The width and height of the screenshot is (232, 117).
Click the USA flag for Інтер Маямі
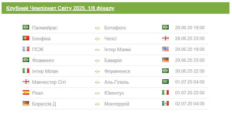point(165,49)
